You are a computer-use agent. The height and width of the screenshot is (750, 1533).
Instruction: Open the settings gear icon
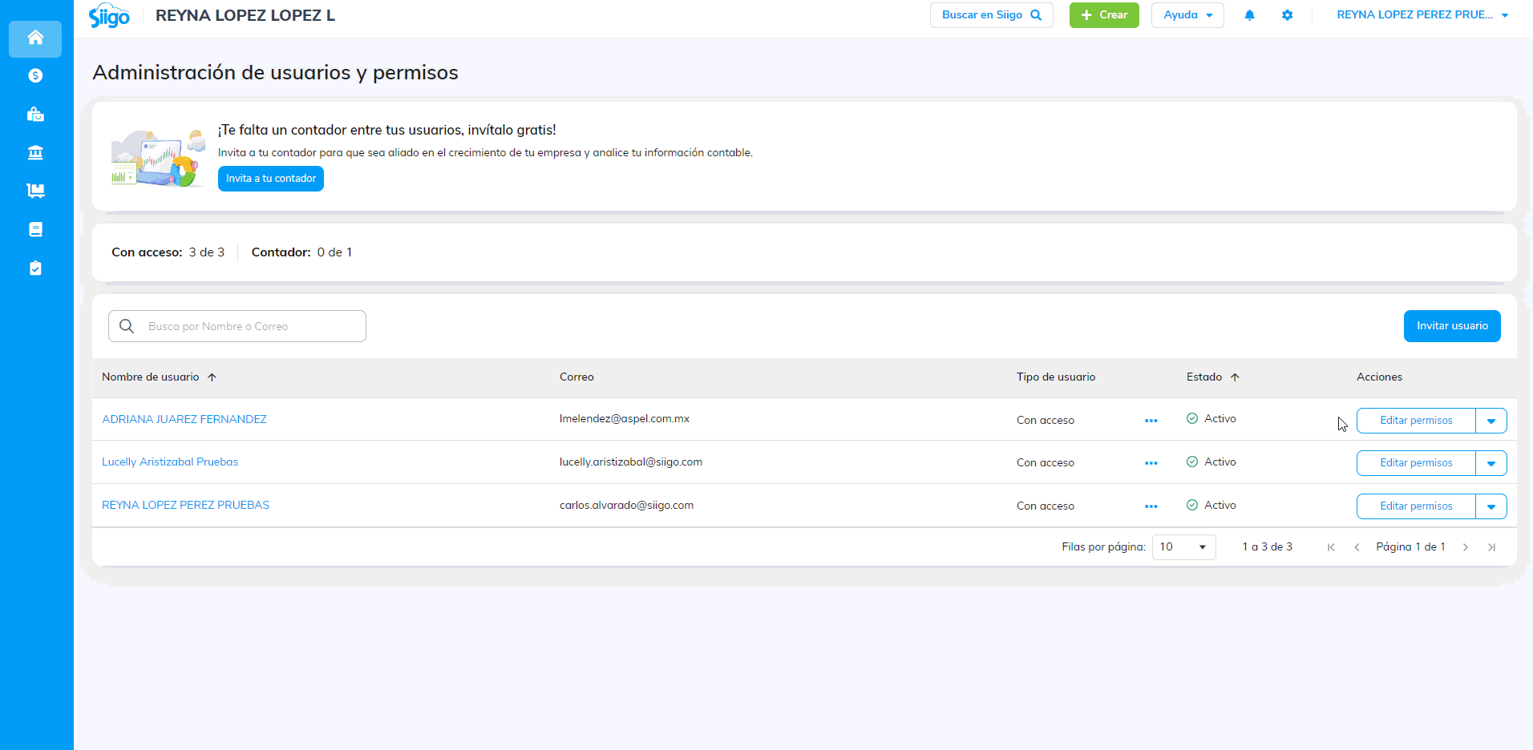(x=1287, y=15)
